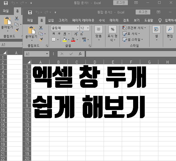Open font color dropdown arrow
This screenshot has height=161, width=176.
(x=77, y=40)
